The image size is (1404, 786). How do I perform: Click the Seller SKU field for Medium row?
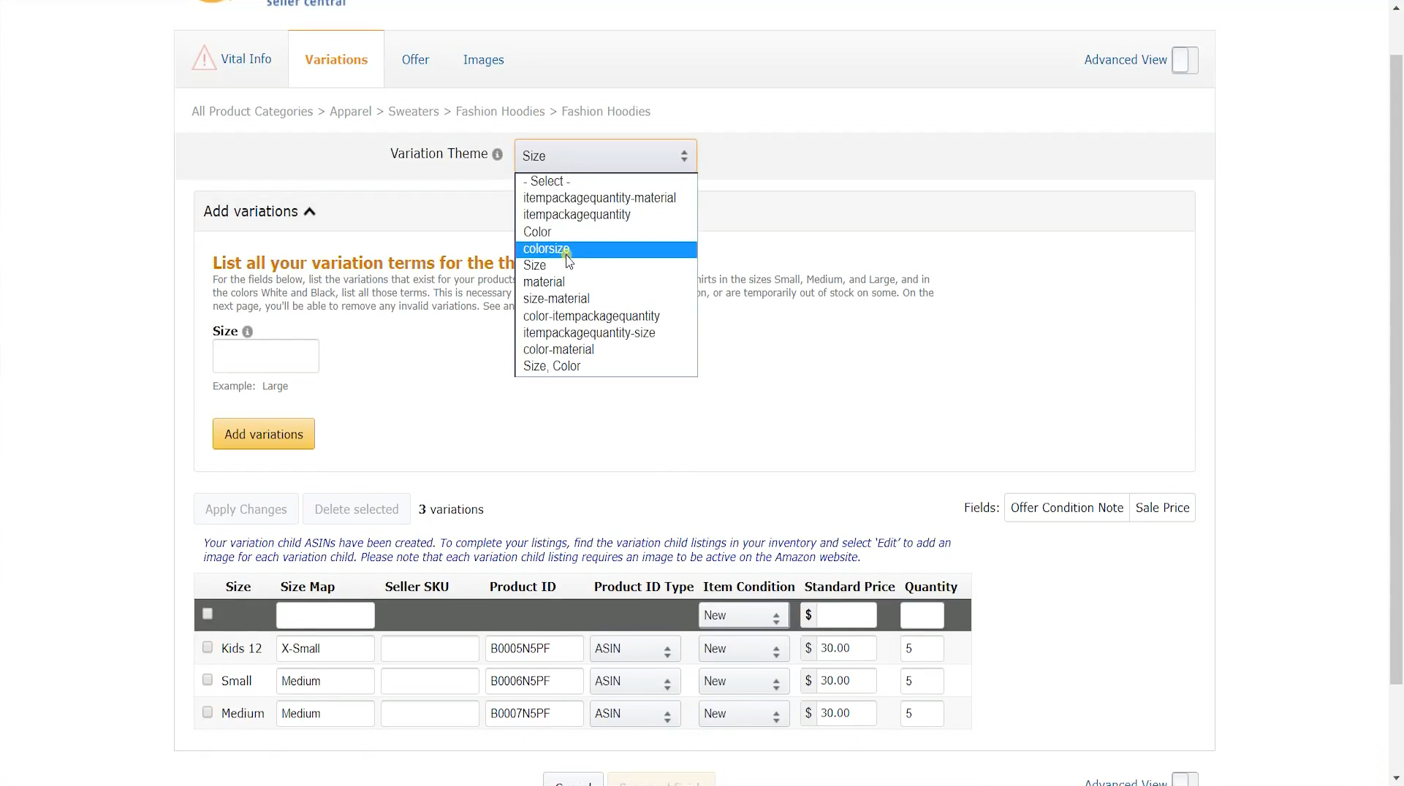[x=430, y=714]
